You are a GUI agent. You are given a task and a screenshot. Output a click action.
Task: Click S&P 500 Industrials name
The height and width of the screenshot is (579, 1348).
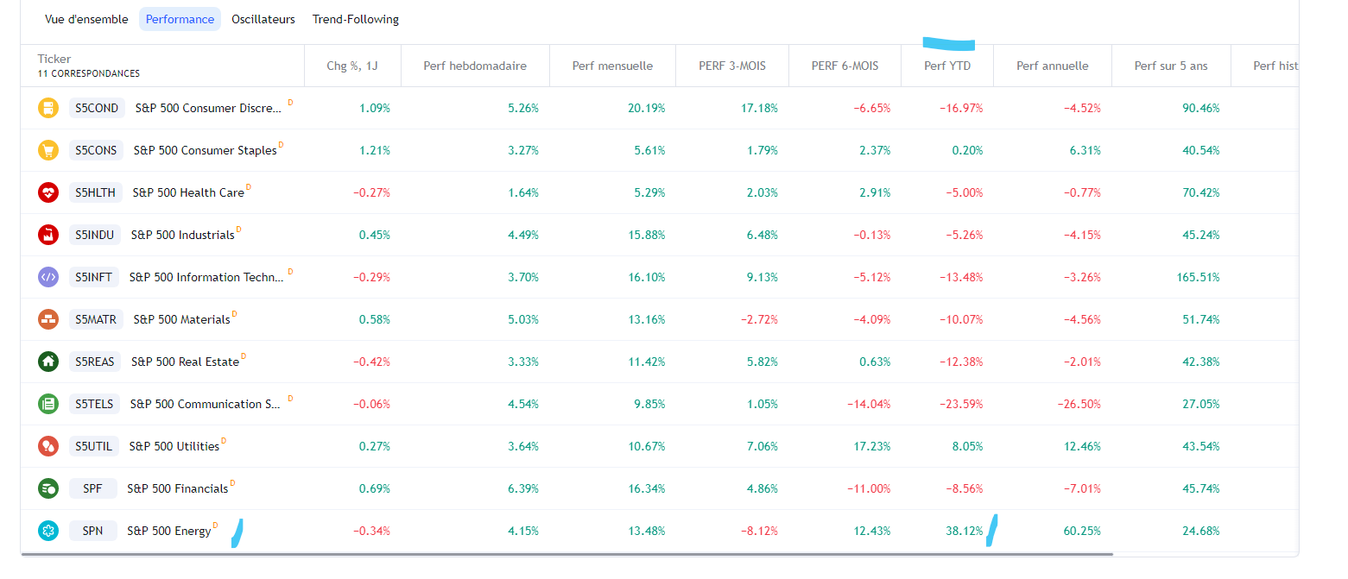coord(182,235)
